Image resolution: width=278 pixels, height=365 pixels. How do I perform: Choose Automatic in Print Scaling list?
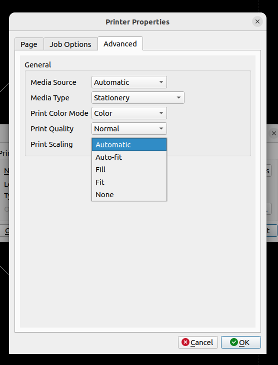coord(129,145)
